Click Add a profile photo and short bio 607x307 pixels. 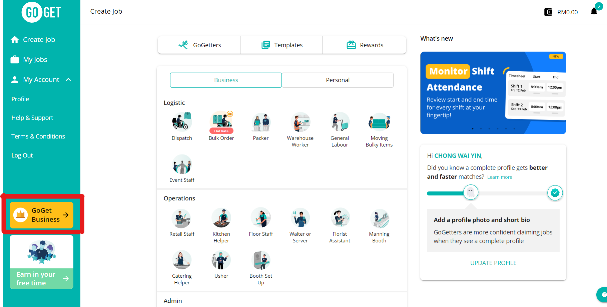pyautogui.click(x=482, y=220)
